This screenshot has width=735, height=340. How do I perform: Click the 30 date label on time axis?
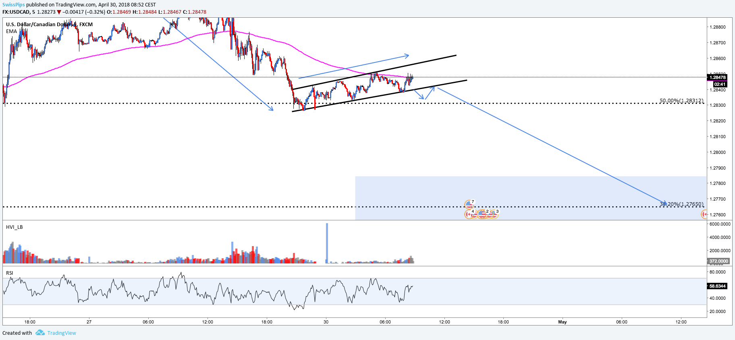(x=326, y=322)
